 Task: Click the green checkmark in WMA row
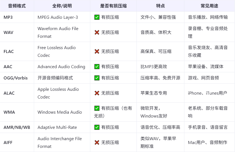pyautogui.click(x=97, y=108)
